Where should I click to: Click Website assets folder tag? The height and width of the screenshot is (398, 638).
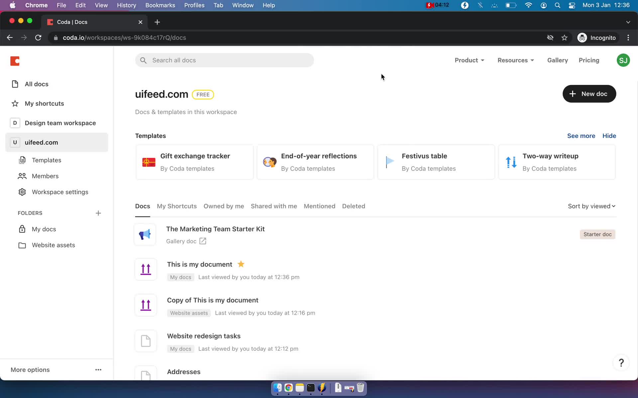pos(189,313)
